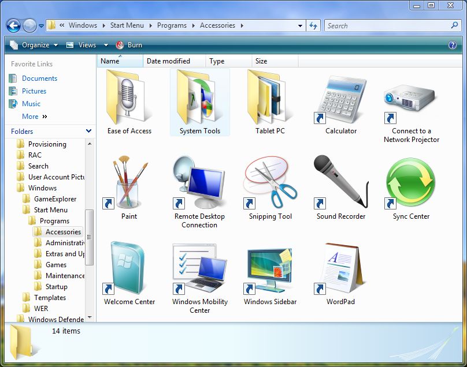
Task: Launch the Paint shortcut
Action: coord(129,188)
